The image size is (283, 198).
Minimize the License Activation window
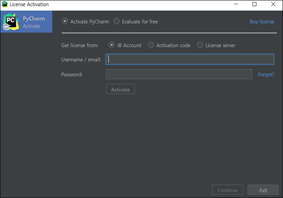(236, 4)
